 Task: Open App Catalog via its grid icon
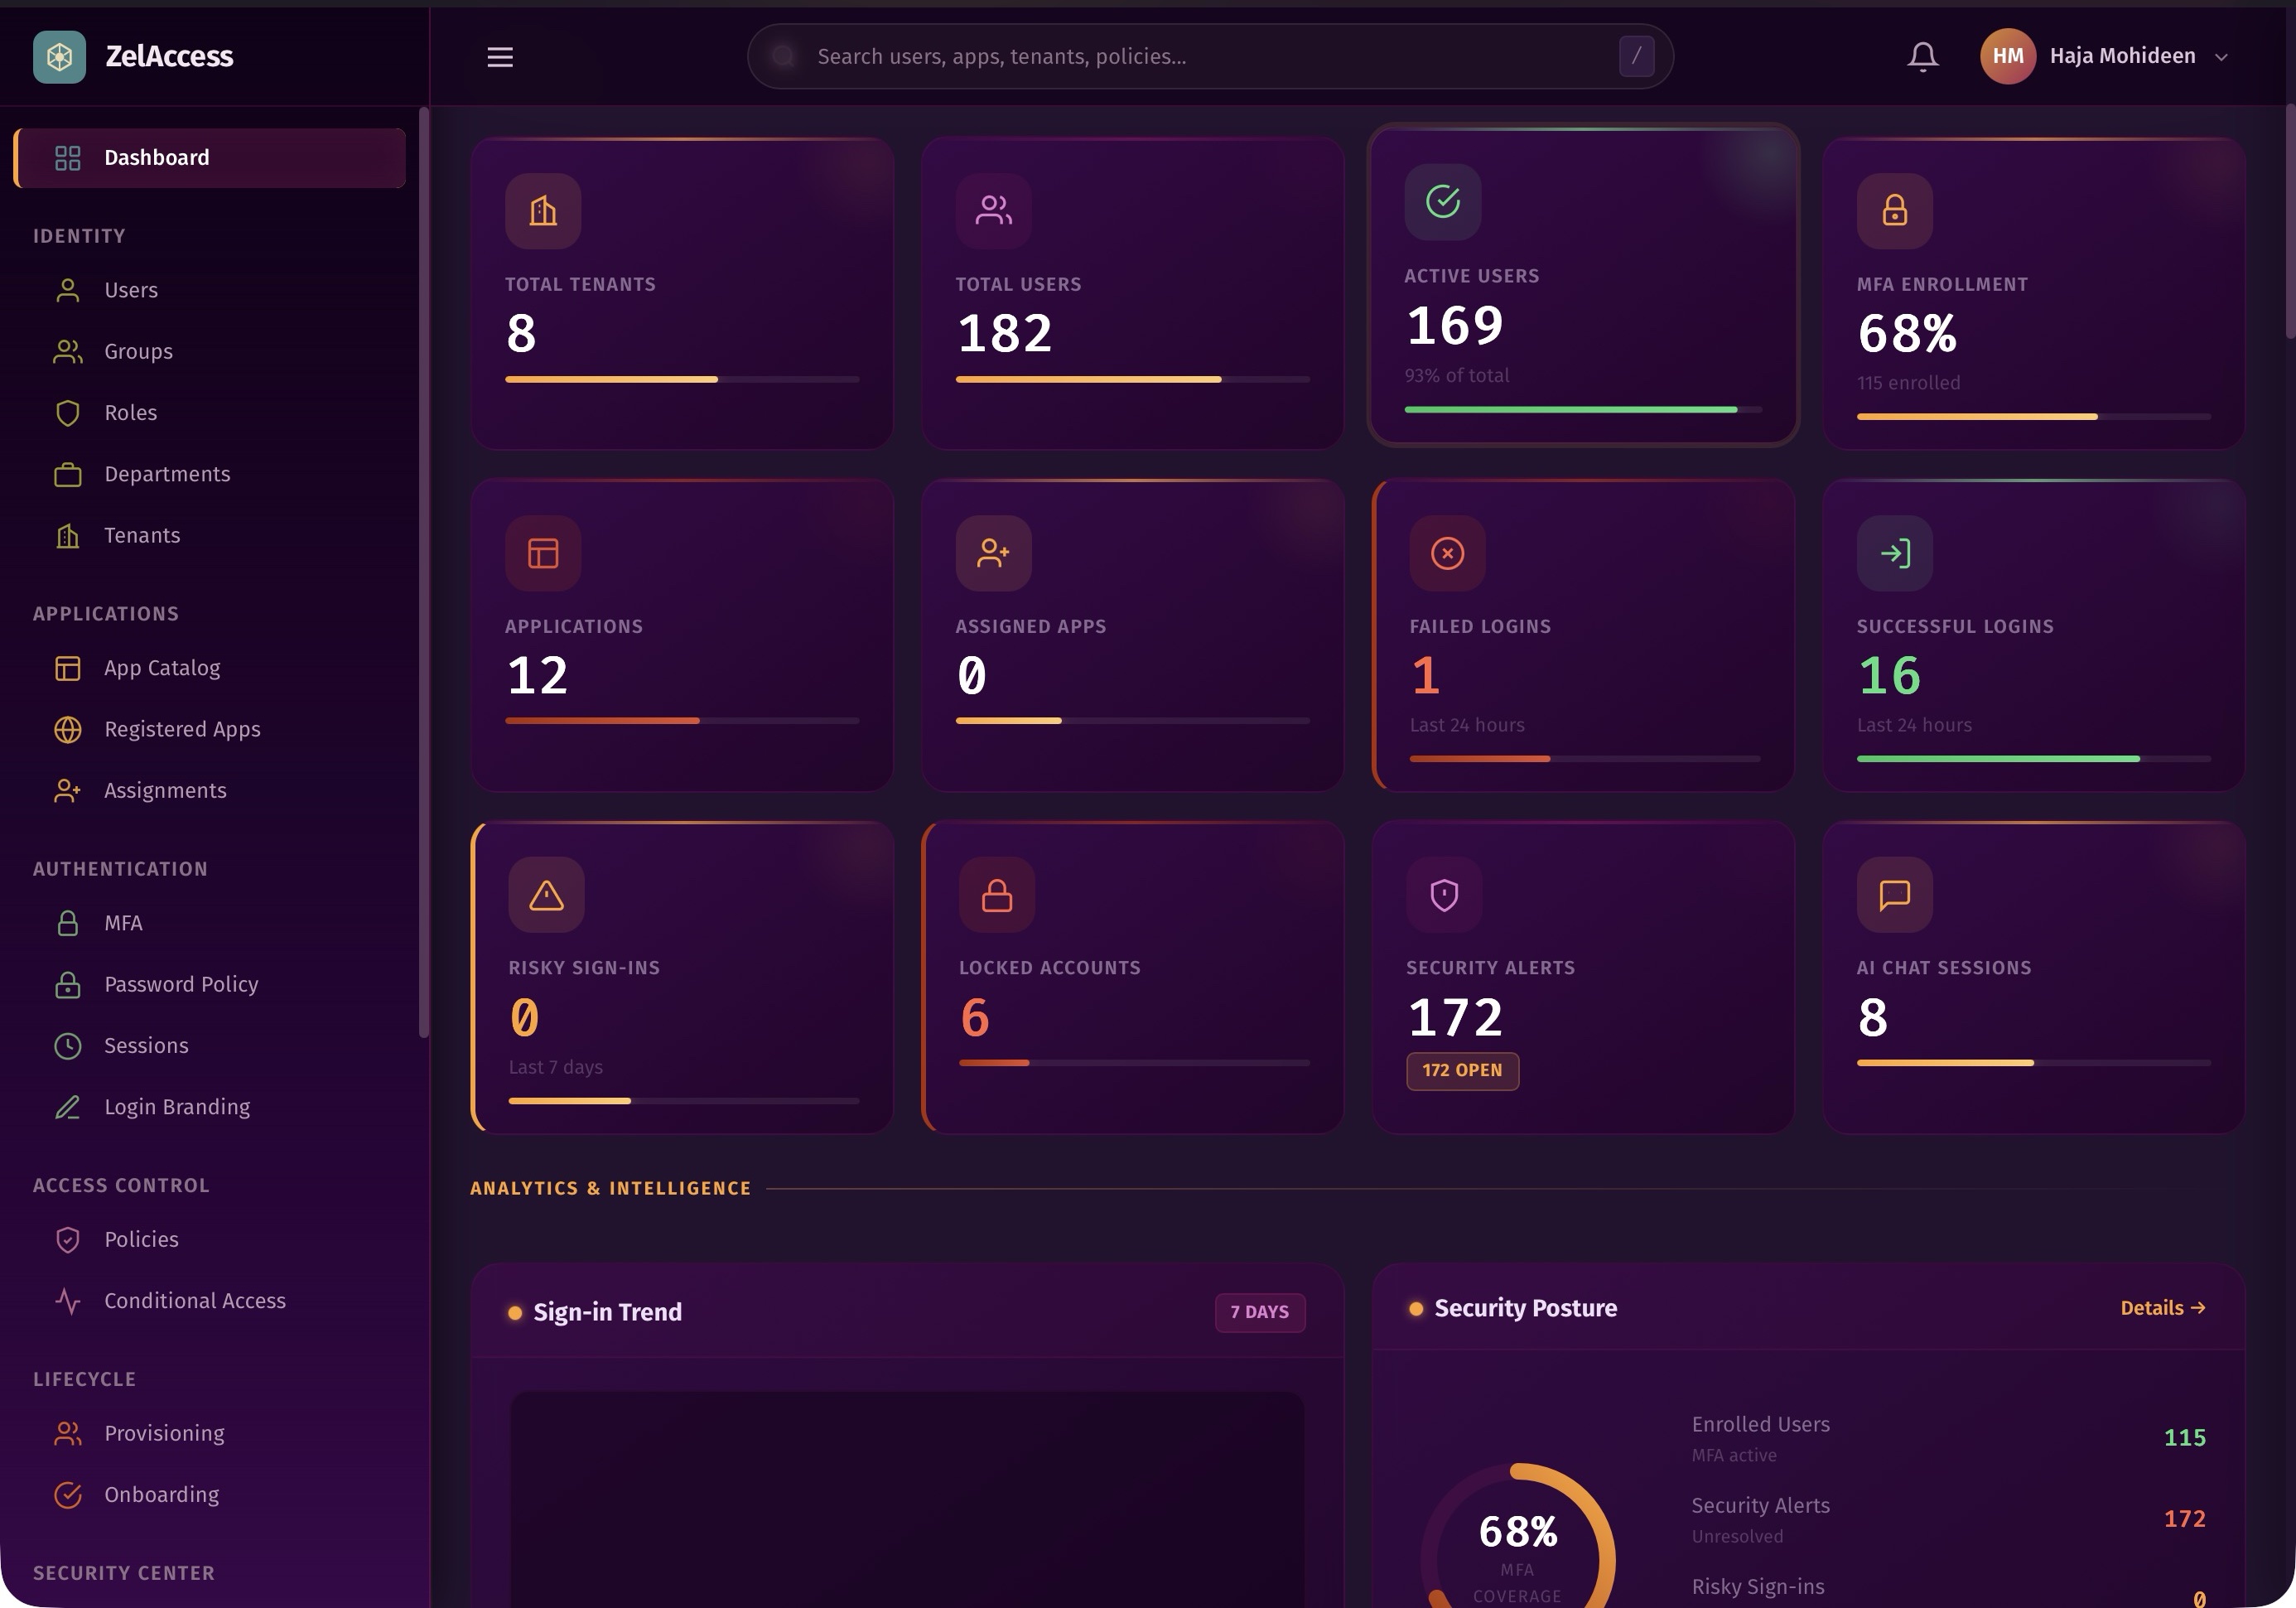pyautogui.click(x=67, y=668)
